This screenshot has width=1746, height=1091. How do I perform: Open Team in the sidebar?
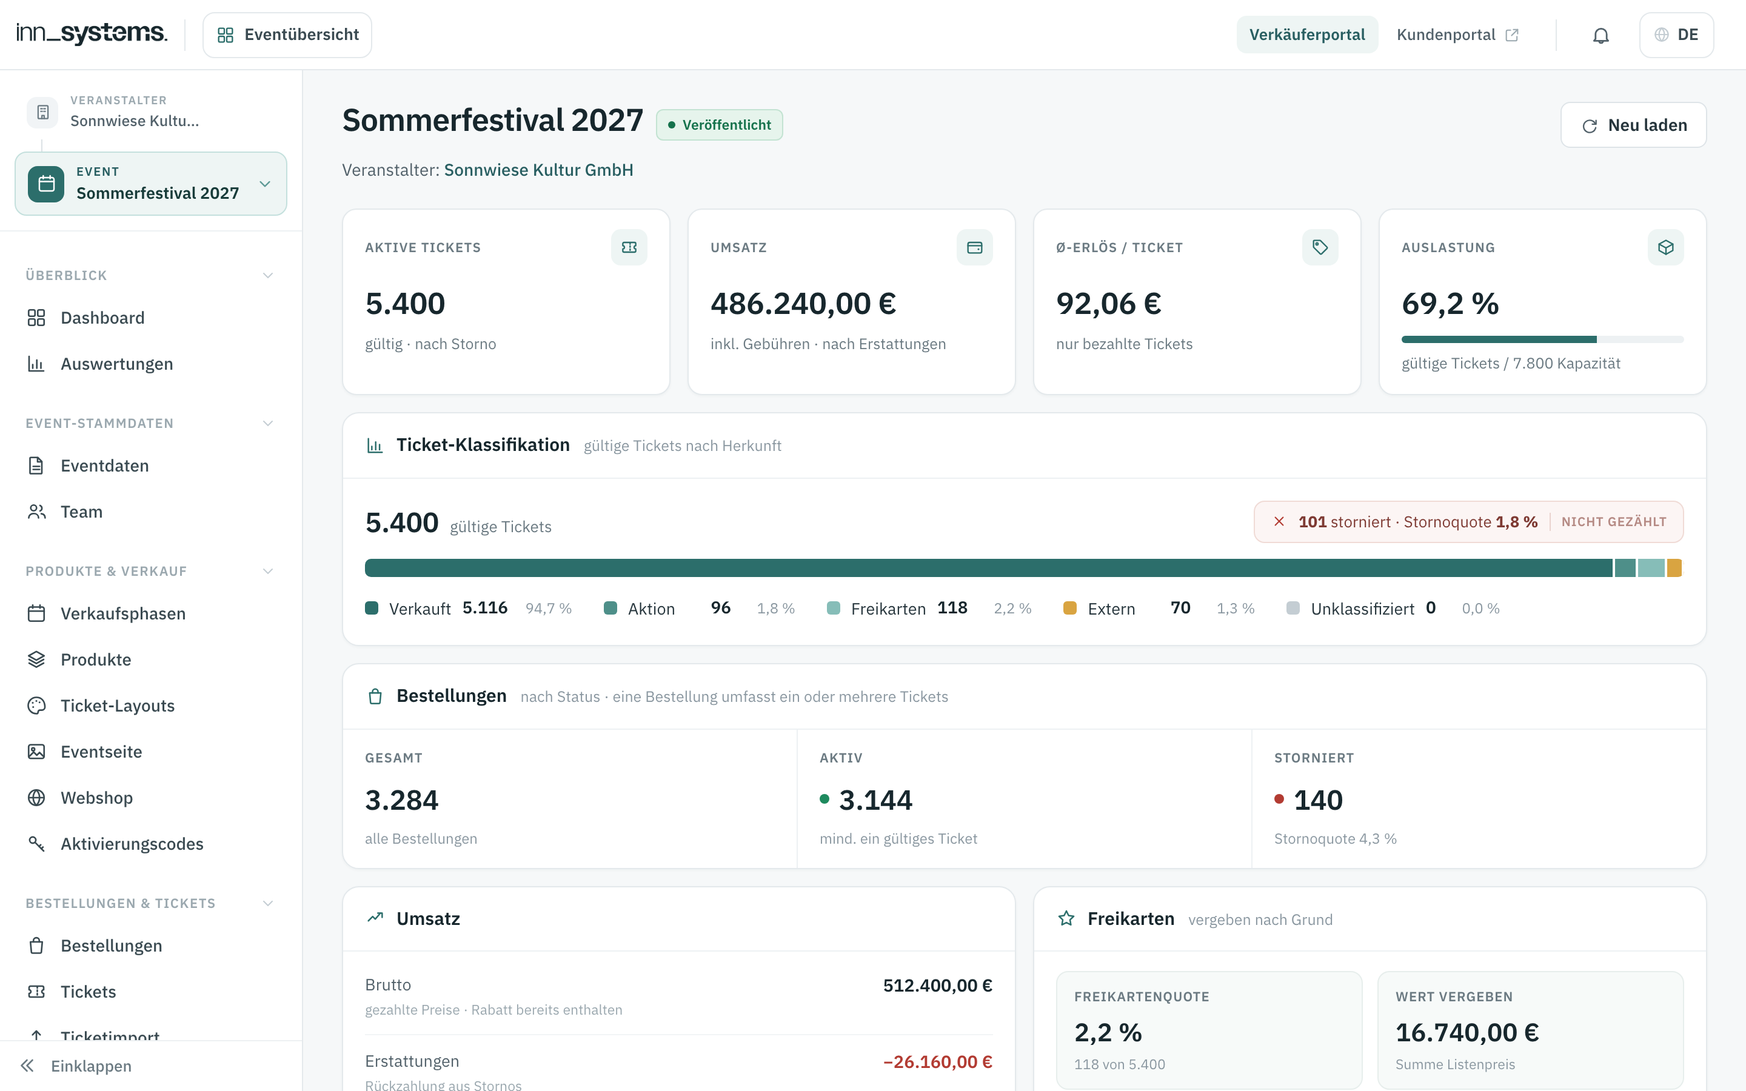(151, 512)
